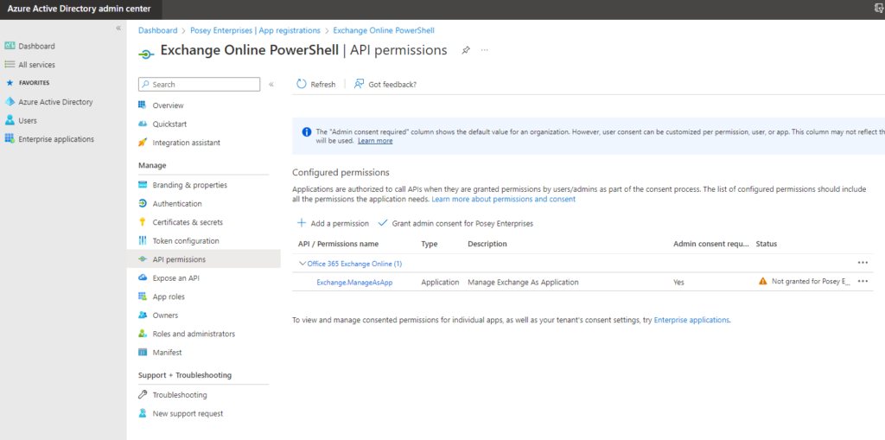
Task: Click Grant admin consent for Posey Enterprises
Action: [455, 223]
